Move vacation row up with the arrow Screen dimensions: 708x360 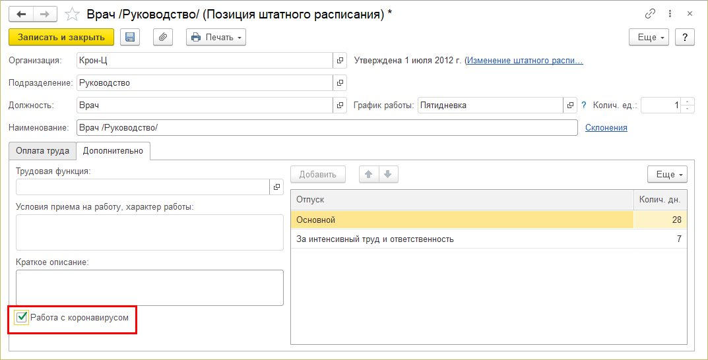point(369,174)
